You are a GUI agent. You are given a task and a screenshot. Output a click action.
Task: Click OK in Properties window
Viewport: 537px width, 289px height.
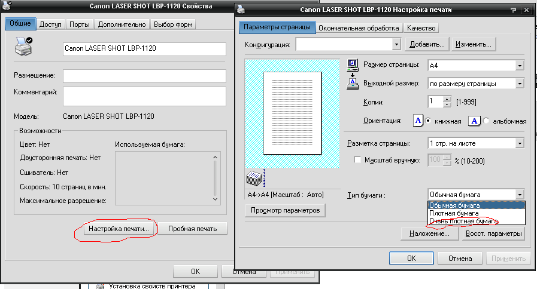(195, 271)
